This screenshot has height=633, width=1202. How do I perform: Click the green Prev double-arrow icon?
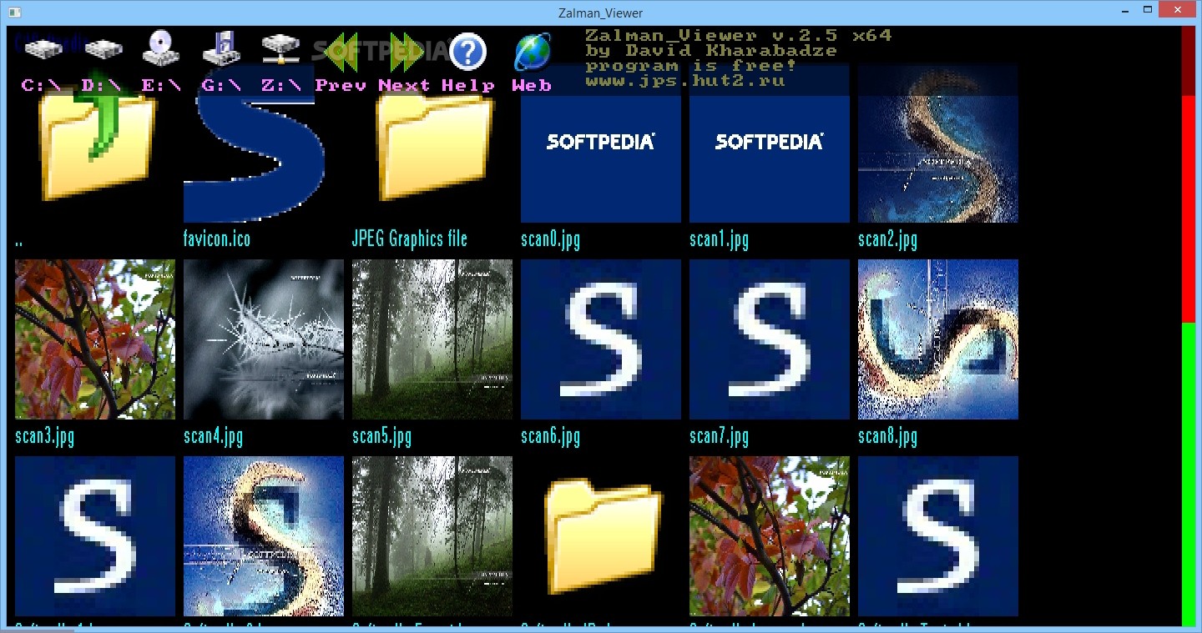(x=341, y=51)
